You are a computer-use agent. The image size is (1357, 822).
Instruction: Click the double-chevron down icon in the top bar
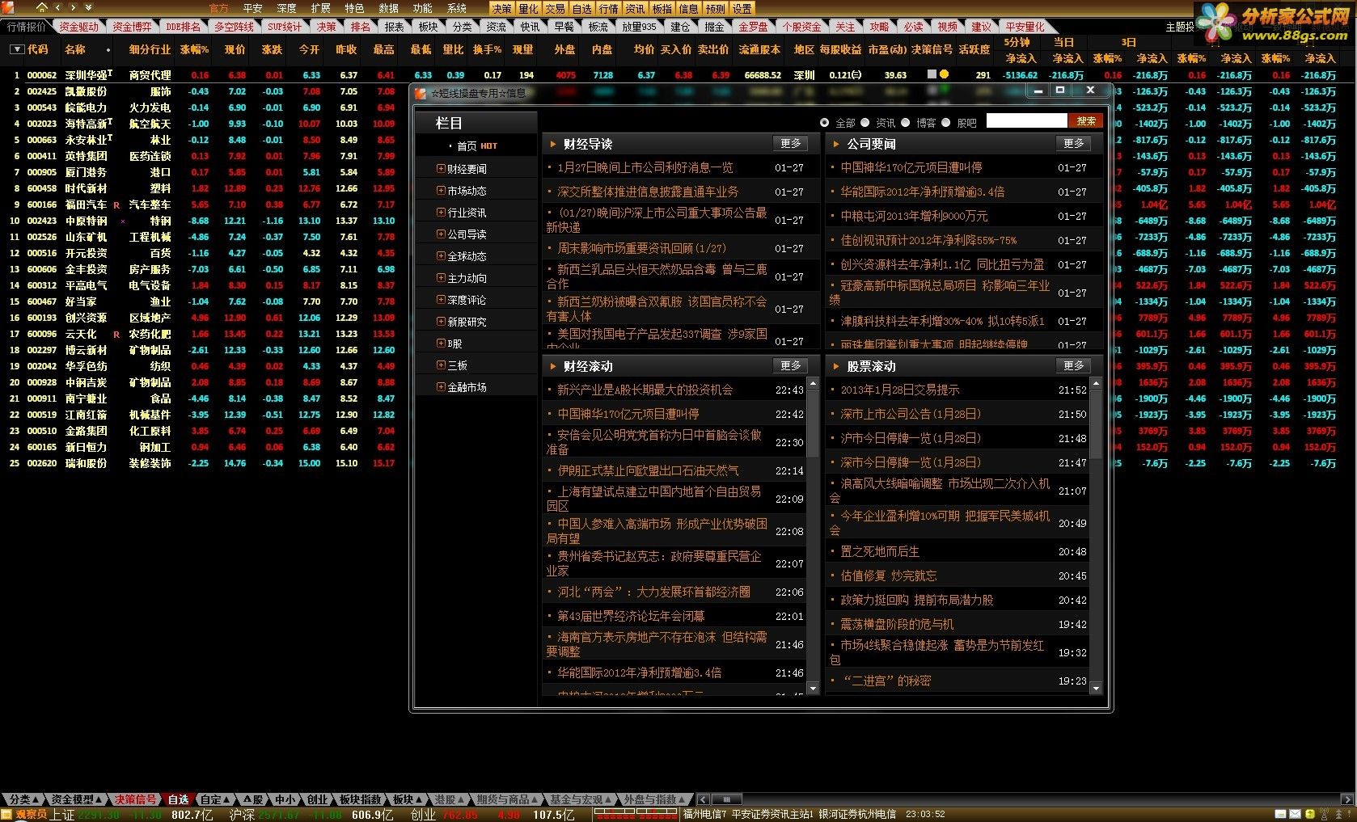(88, 7)
